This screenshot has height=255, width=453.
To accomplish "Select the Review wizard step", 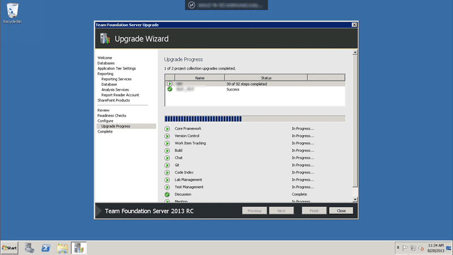I will click(x=104, y=110).
